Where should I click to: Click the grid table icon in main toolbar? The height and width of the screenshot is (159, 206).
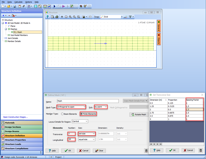36,6
